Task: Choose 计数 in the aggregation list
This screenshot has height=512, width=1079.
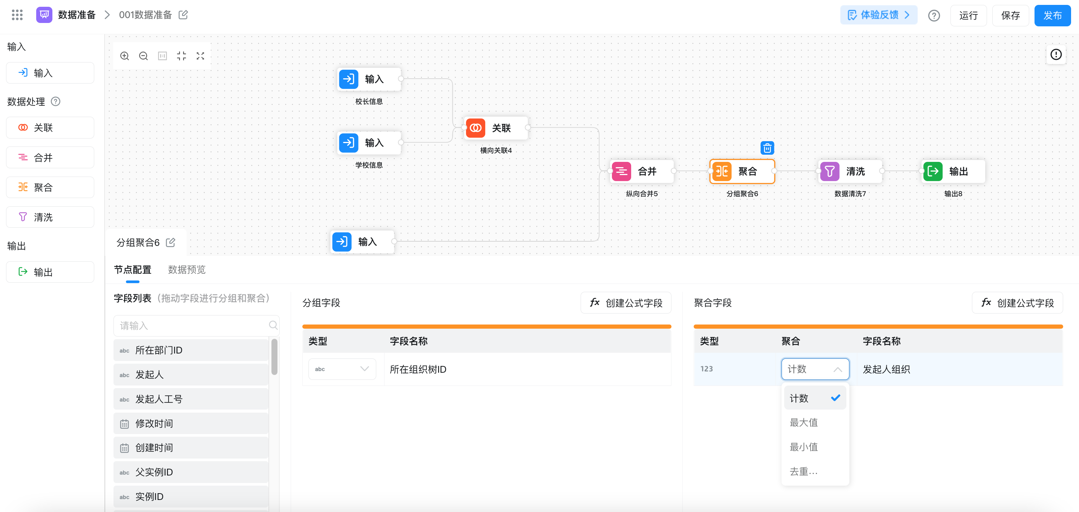Action: pyautogui.click(x=815, y=398)
